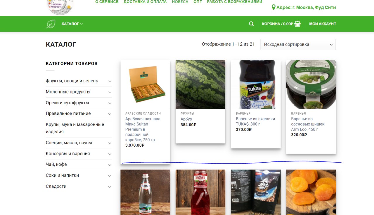Open the КАТАЛОГ dropdown menu

tap(72, 24)
